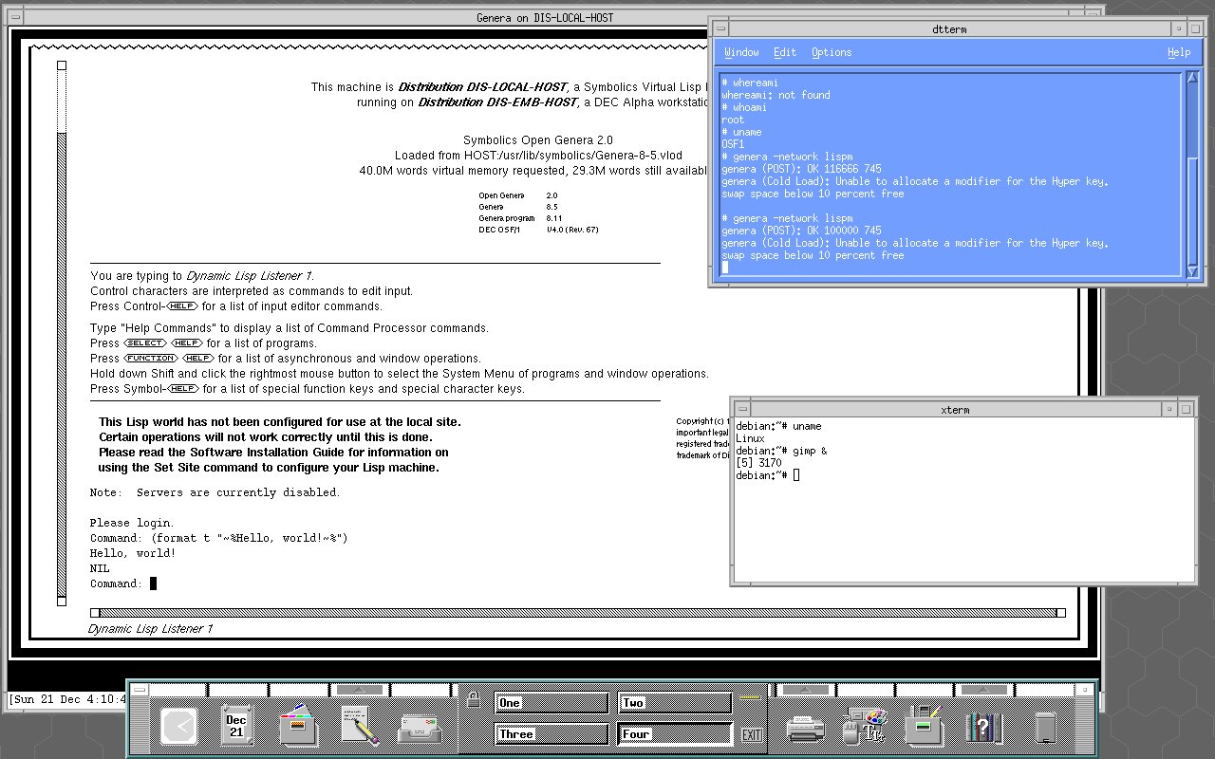Open the Edit menu in dtterm
Image resolution: width=1215 pixels, height=759 pixels.
(785, 53)
